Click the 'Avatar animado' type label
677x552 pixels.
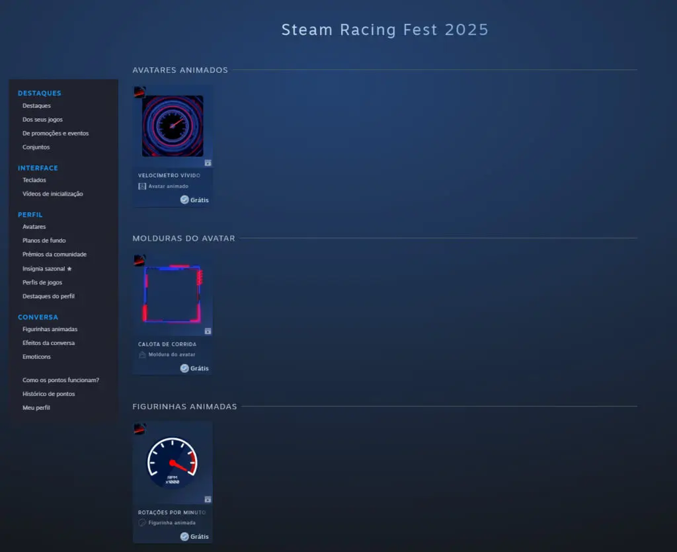[169, 186]
